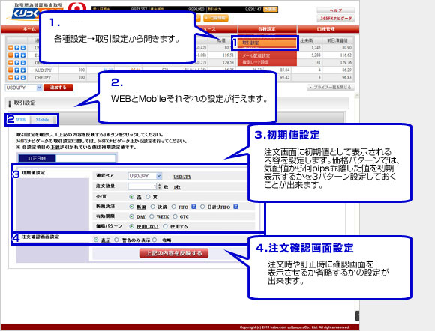
Task: Click the 注文数量 quantity input field
Action: click(x=142, y=186)
